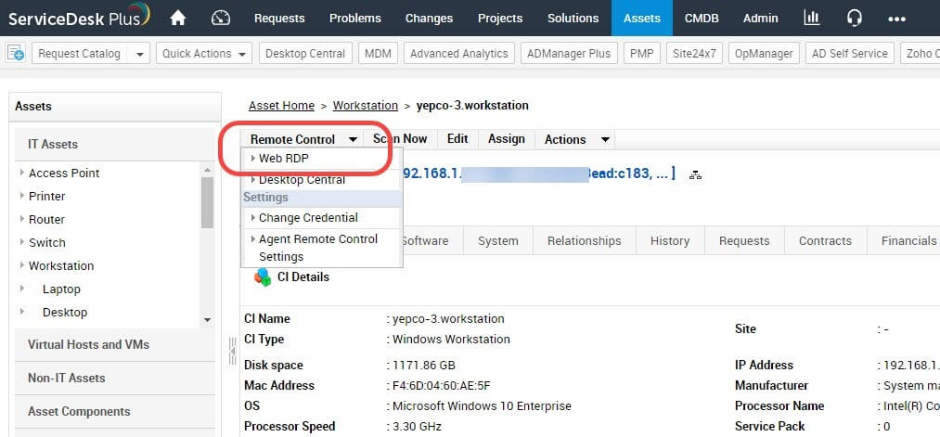Click the network relationship map icon

[695, 175]
